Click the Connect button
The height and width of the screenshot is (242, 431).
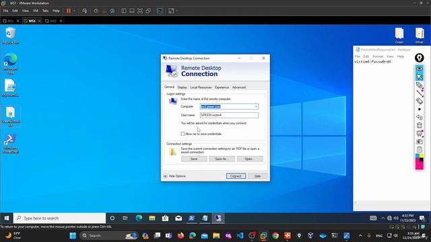pyautogui.click(x=236, y=176)
